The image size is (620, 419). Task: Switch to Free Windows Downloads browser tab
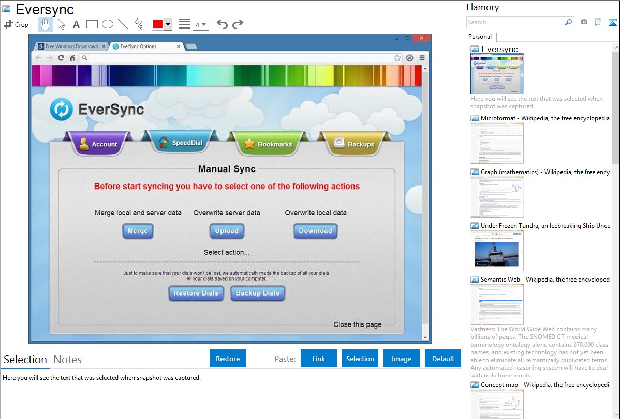71,46
